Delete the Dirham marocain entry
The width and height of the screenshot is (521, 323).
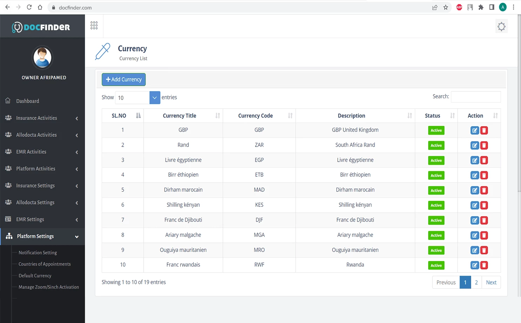pyautogui.click(x=484, y=190)
